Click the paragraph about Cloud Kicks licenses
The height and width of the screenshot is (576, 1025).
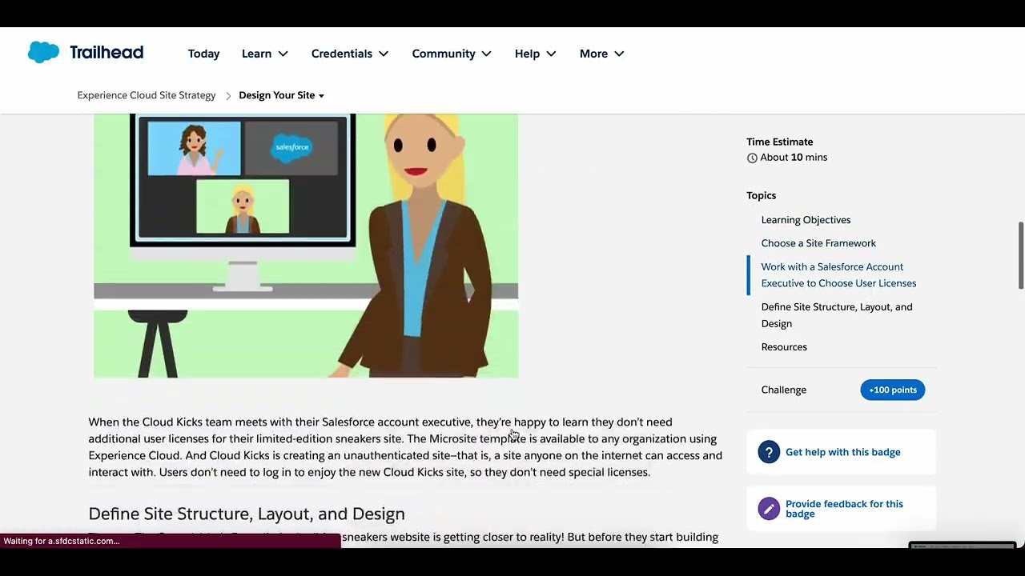405,447
